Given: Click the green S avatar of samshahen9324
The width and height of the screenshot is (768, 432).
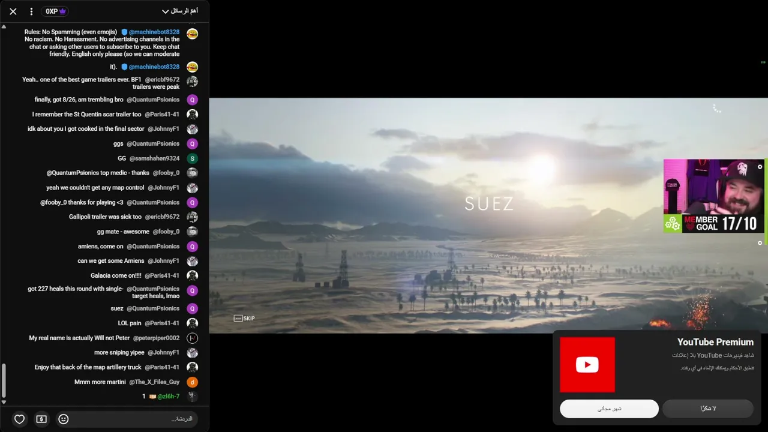Looking at the screenshot, I should [x=192, y=158].
